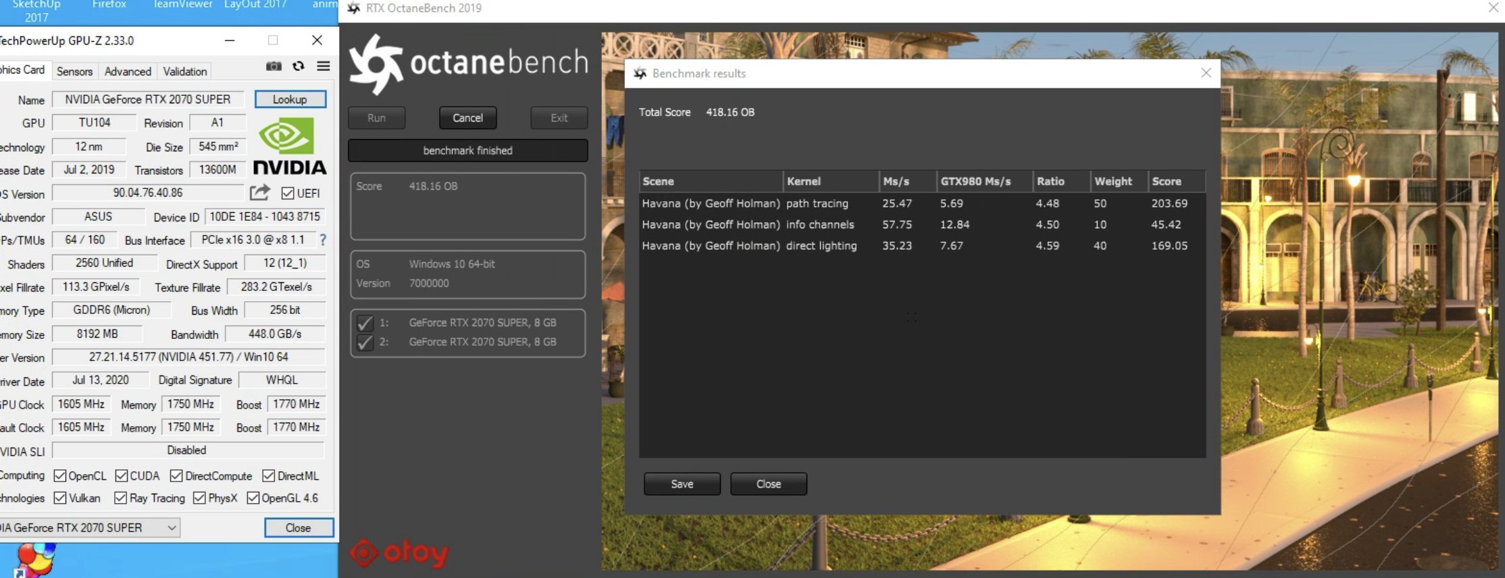The image size is (1505, 578).
Task: Click the TeamViewer desktop shortcut label
Action: coord(183,5)
